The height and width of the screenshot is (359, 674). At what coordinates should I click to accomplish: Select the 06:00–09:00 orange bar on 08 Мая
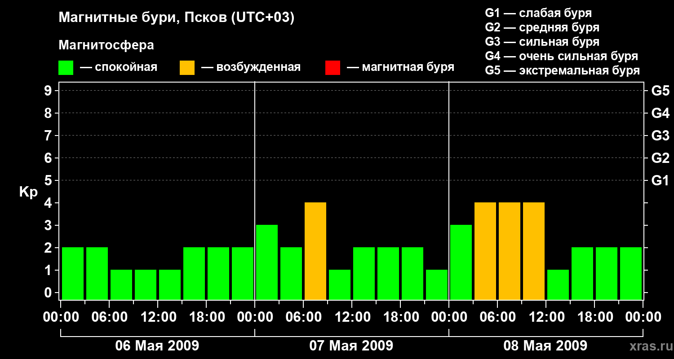pos(510,251)
